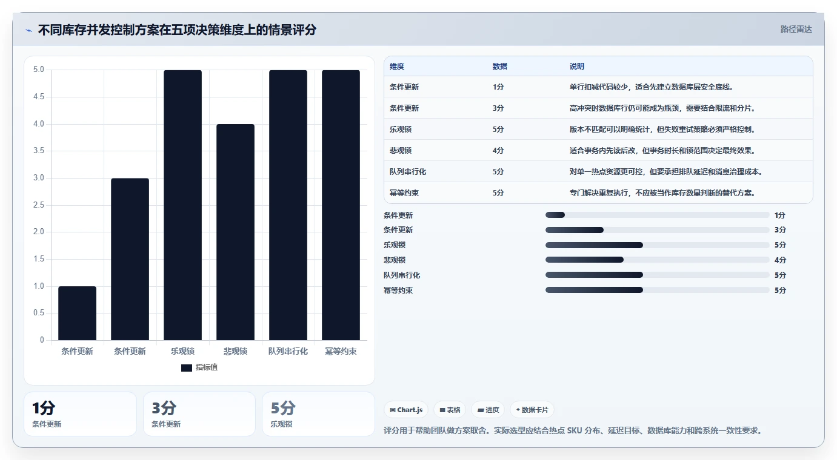Click the small icon before the dashboard title
Image resolution: width=837 pixels, height=460 pixels.
click(x=28, y=30)
